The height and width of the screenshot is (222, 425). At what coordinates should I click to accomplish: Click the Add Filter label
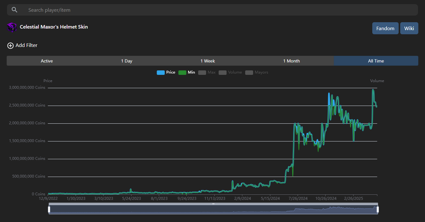pos(26,45)
